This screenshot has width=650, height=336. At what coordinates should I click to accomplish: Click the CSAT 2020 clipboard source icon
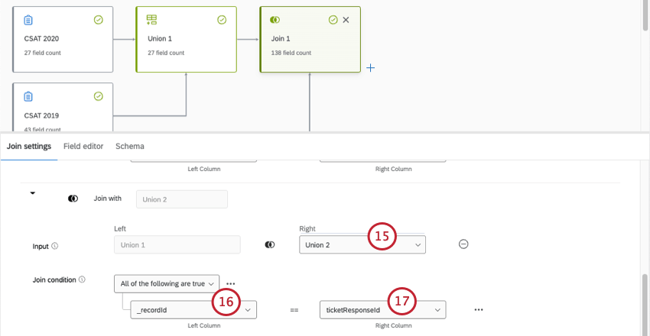click(x=28, y=20)
